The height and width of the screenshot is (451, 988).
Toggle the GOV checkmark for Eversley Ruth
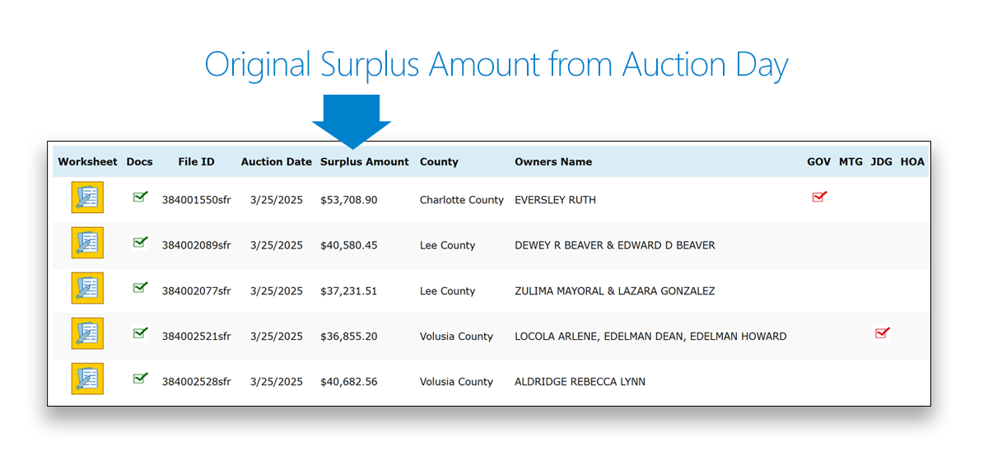point(819,197)
